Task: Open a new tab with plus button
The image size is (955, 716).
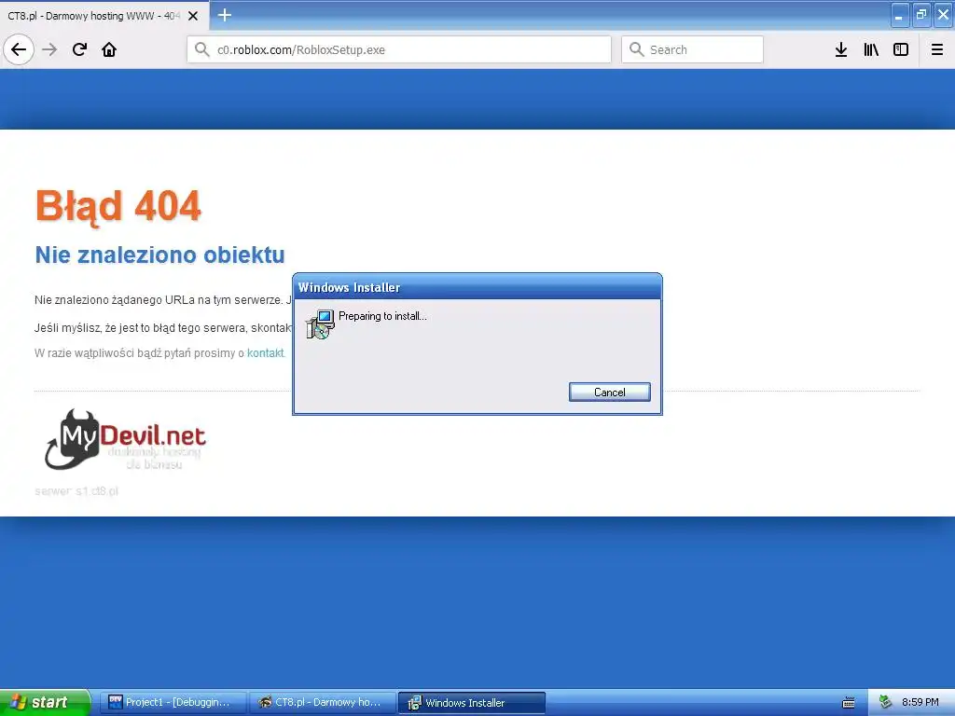Action: click(x=225, y=15)
